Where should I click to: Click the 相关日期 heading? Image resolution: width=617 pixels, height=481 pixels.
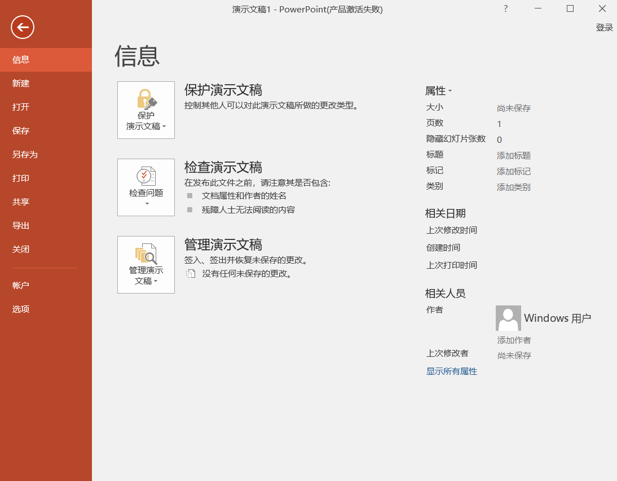[x=446, y=213]
